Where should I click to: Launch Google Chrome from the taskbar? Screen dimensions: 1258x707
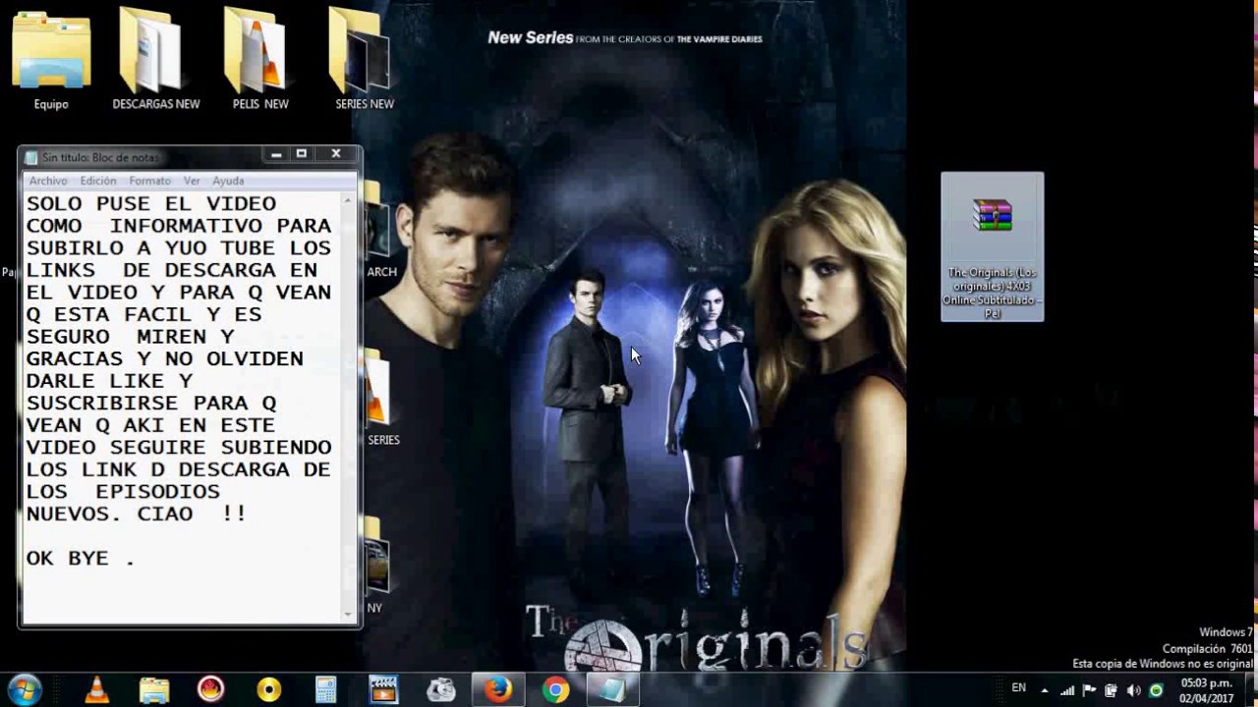pyautogui.click(x=555, y=690)
